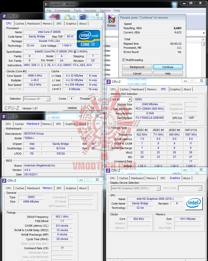Toggle the Multithreading checkbox

pos(123,60)
